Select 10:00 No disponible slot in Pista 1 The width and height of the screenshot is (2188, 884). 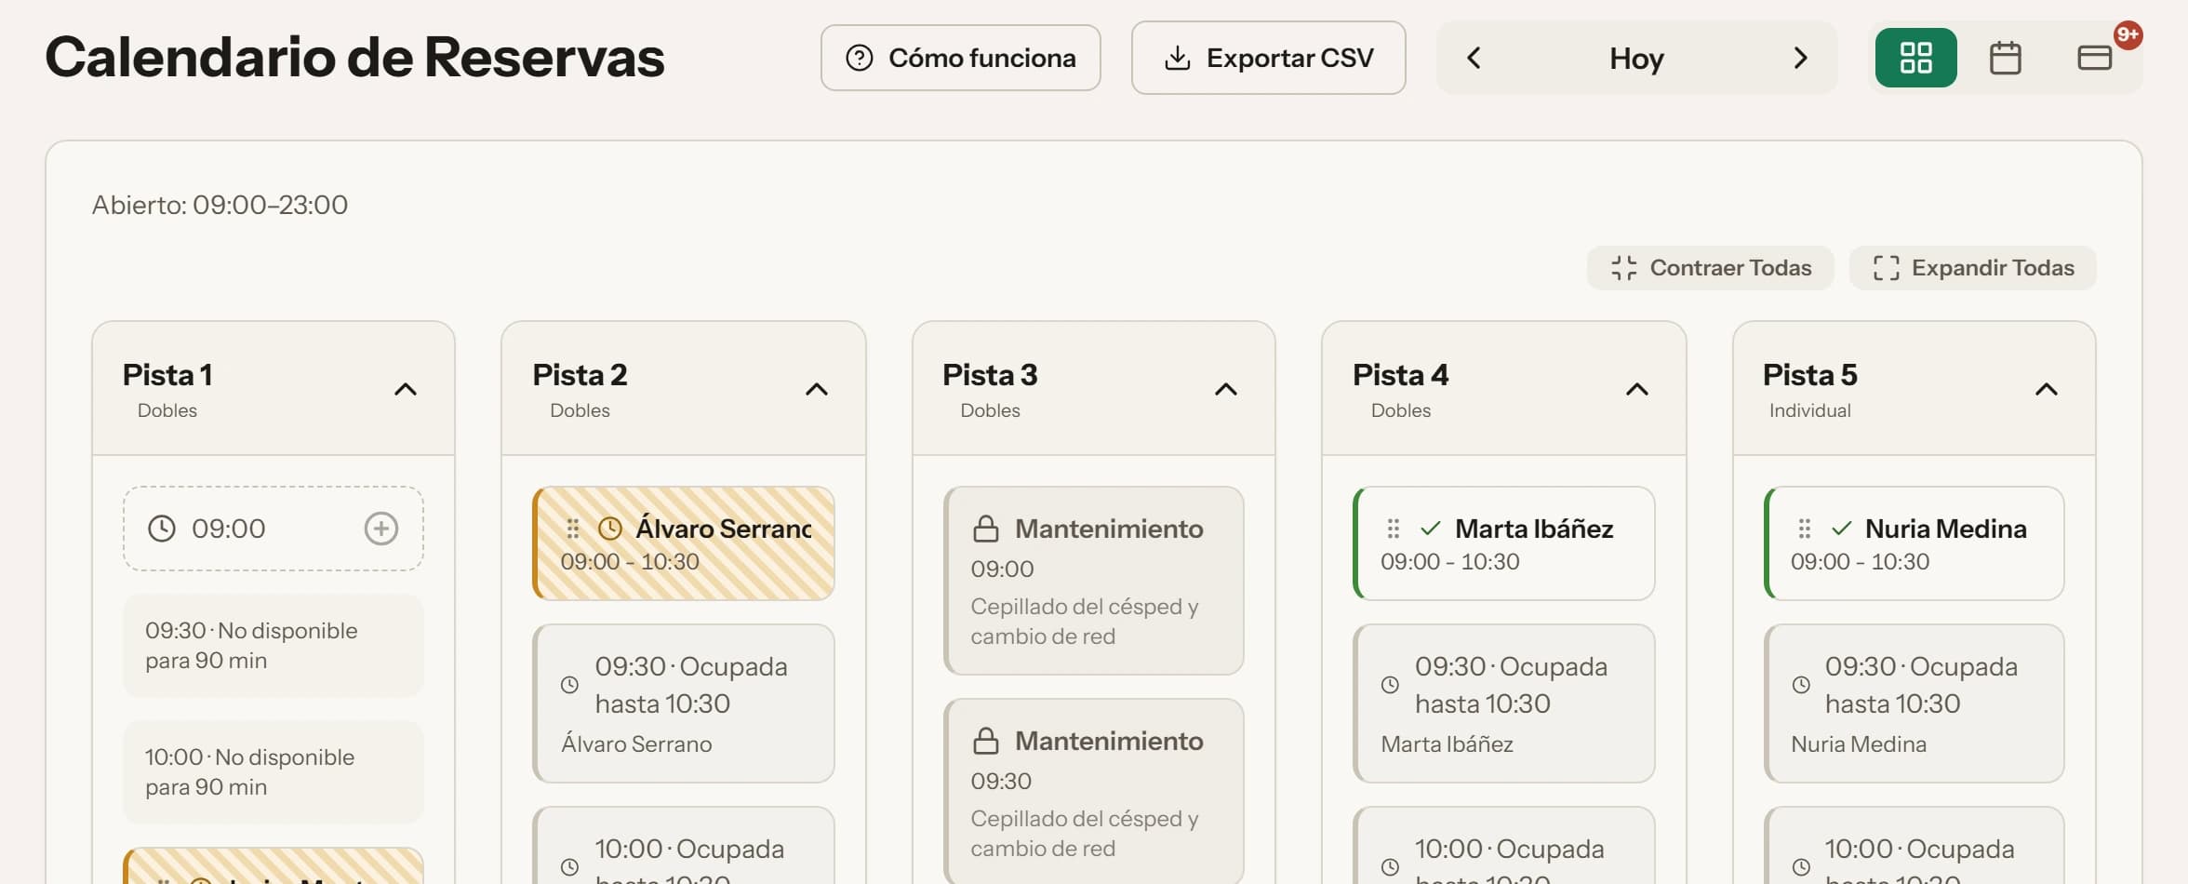tap(273, 772)
